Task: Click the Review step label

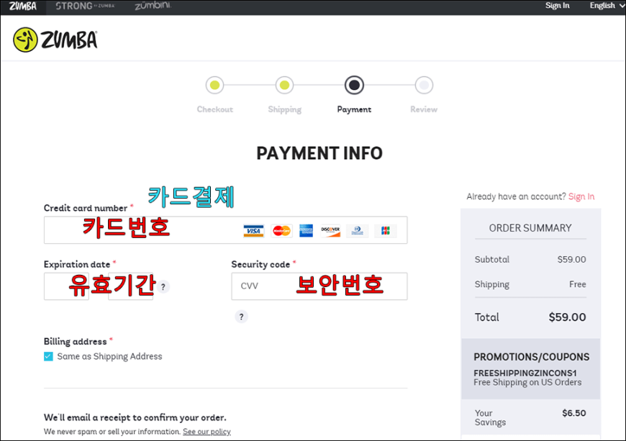Action: pyautogui.click(x=424, y=109)
